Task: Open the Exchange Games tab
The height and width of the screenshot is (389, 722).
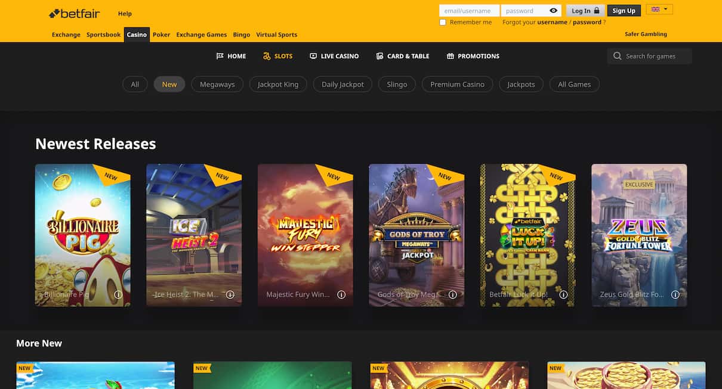Action: click(202, 35)
